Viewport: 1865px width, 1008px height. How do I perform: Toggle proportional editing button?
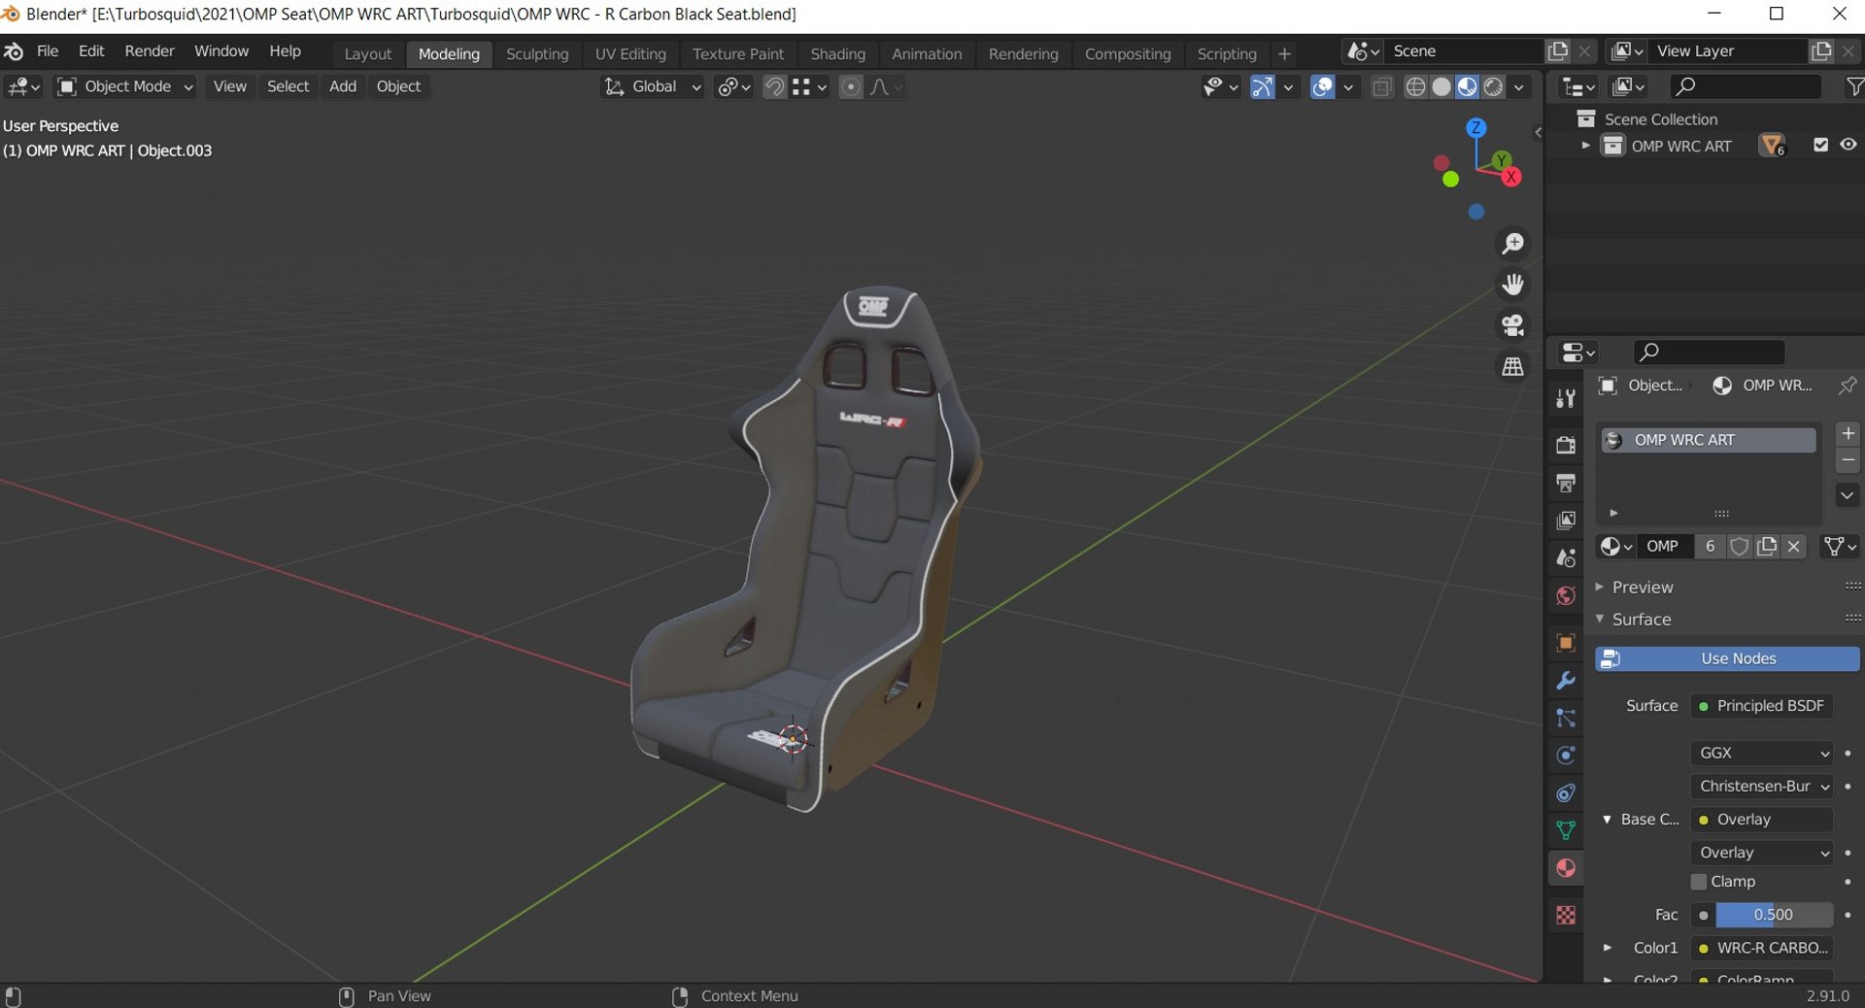[x=850, y=86]
